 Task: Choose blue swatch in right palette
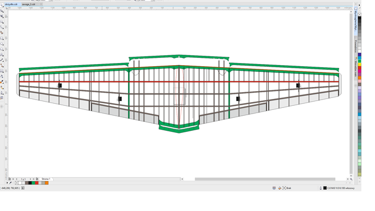[x=359, y=55]
